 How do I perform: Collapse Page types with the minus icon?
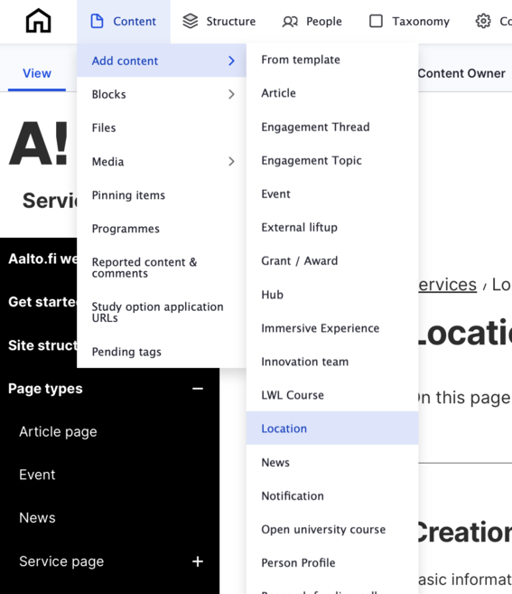tap(198, 389)
